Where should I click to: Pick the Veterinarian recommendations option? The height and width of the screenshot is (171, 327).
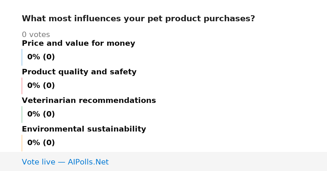pyautogui.click(x=89, y=100)
